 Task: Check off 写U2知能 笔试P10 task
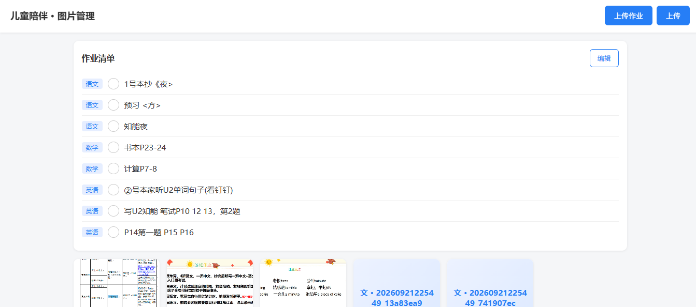(x=113, y=211)
